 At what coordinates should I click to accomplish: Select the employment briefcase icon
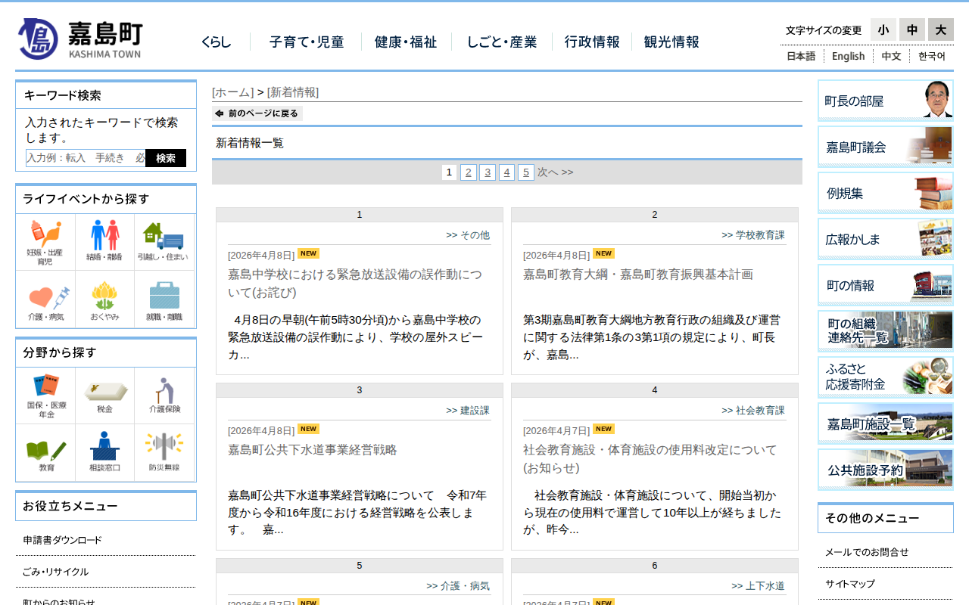[x=164, y=300]
